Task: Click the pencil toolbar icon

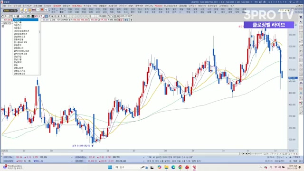Action: (26, 9)
